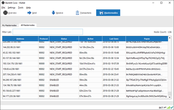Screen dimensions: 174x110
Task: Click payee BgHaiguLay3rc6E8uU6c5MX2SerMQt9Uog
Action: tap(146, 96)
